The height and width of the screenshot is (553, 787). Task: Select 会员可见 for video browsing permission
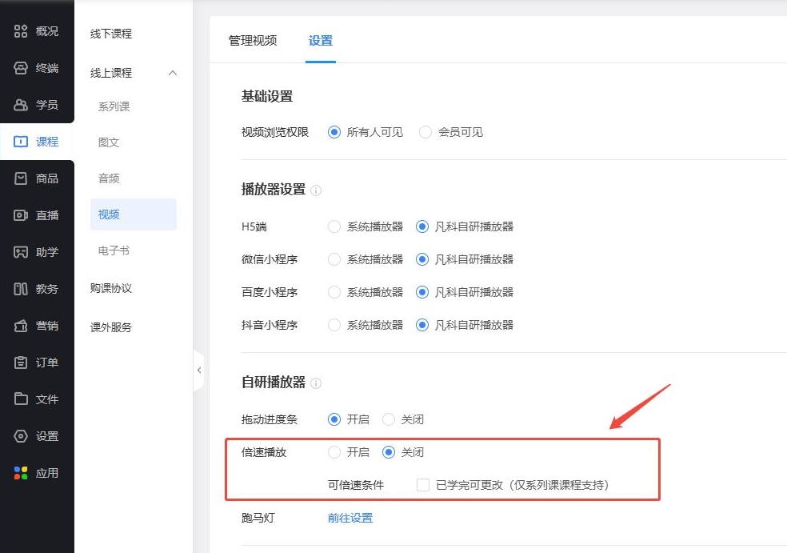click(425, 132)
